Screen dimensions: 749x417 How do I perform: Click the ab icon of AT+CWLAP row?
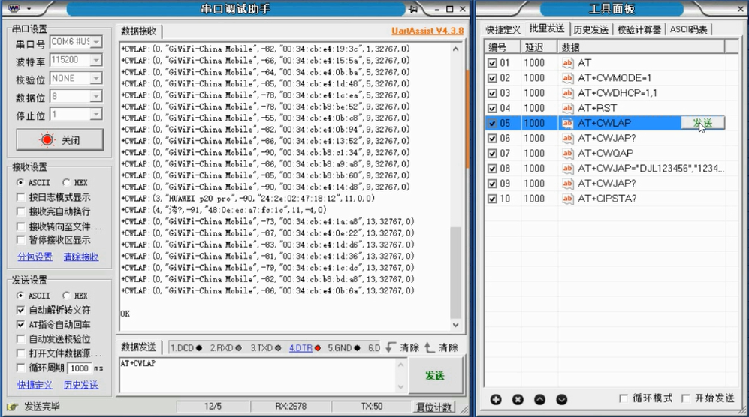pyautogui.click(x=567, y=123)
